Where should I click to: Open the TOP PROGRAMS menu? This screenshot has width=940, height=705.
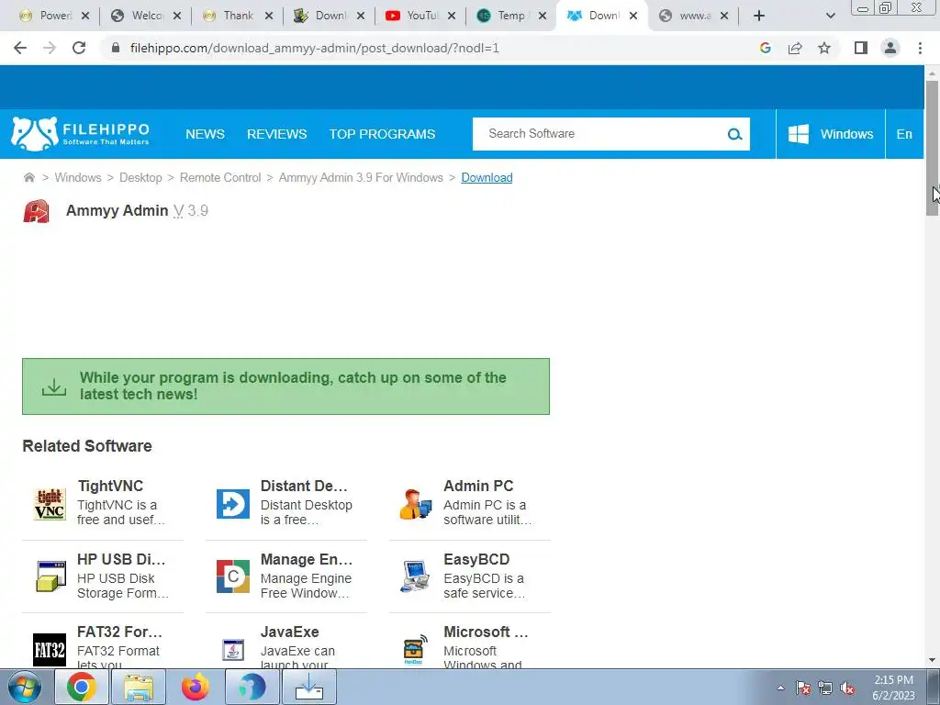(x=382, y=134)
